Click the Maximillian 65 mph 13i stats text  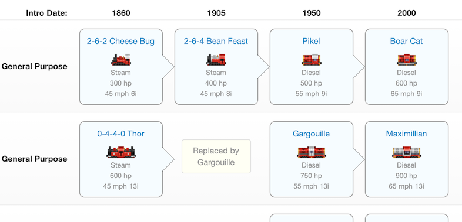point(406,186)
